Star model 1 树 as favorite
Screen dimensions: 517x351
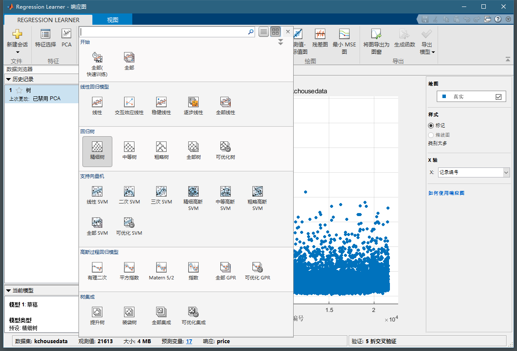tap(19, 90)
